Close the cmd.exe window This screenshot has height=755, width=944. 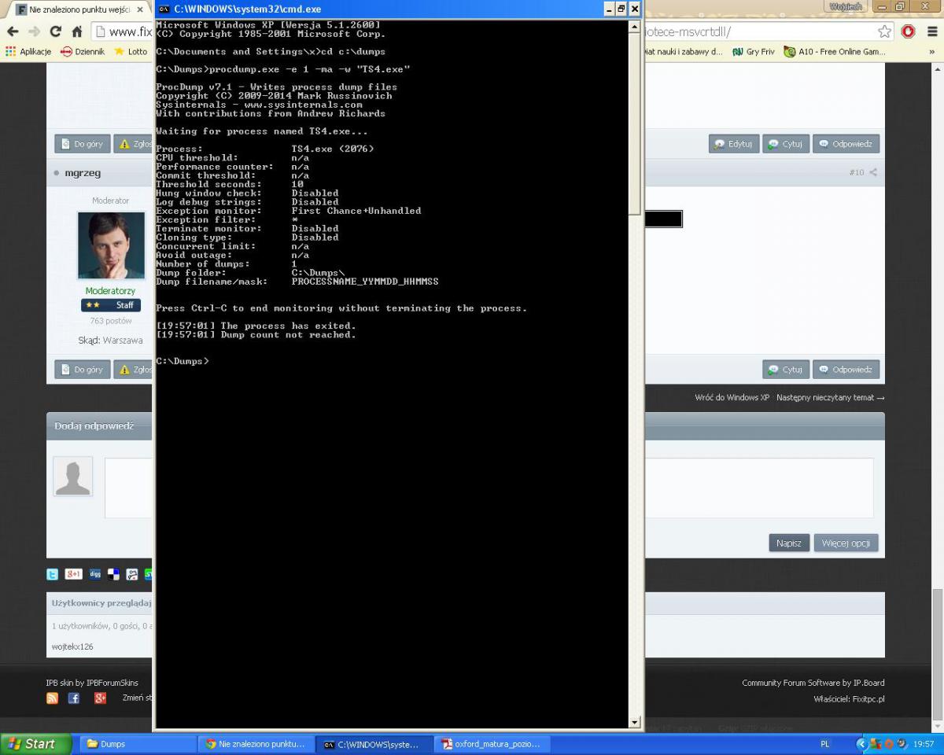634,9
